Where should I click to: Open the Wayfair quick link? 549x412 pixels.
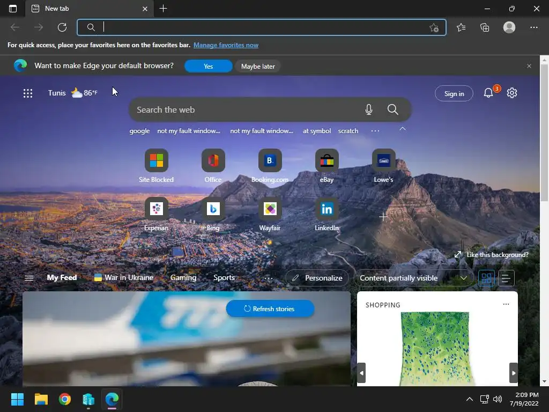click(x=270, y=214)
